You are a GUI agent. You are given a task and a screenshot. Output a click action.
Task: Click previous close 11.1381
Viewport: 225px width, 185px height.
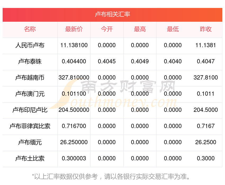pos(206,45)
